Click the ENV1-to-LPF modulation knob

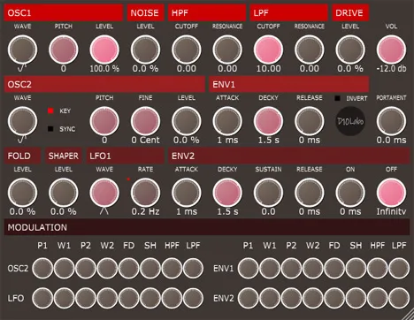[399, 269]
